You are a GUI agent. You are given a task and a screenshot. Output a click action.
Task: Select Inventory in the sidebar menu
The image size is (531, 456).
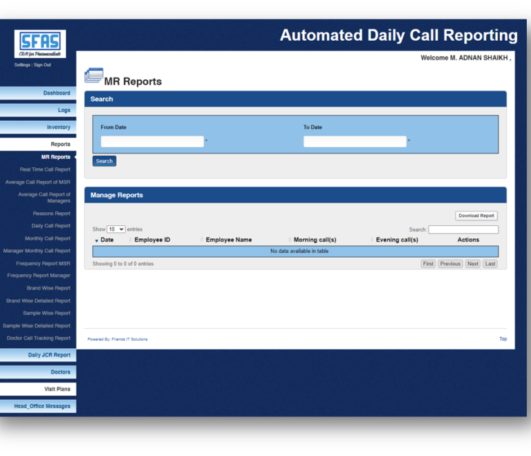59,127
